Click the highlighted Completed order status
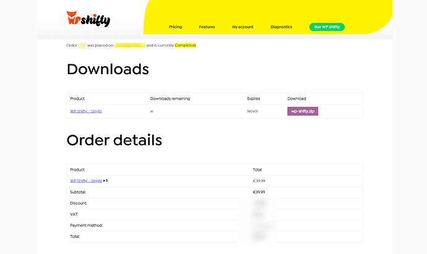 pyautogui.click(x=185, y=45)
